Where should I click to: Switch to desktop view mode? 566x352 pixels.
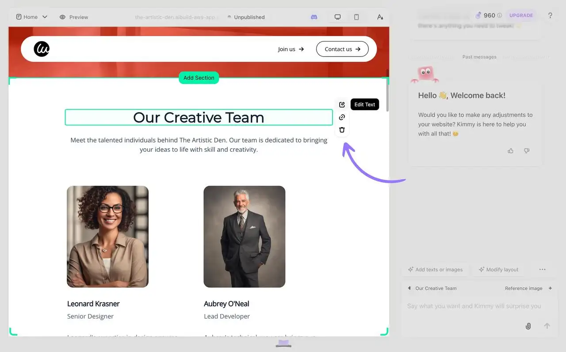coord(337,17)
